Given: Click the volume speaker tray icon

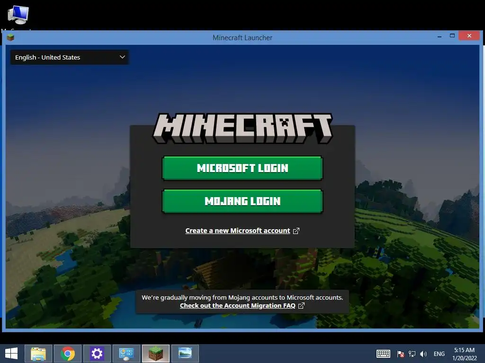Looking at the screenshot, I should tap(423, 354).
